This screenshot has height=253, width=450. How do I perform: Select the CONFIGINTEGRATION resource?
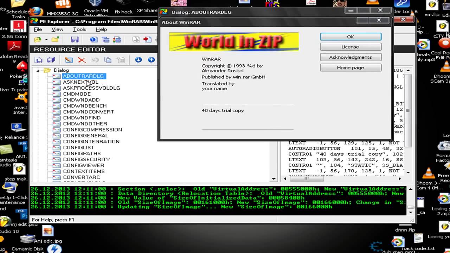click(91, 142)
